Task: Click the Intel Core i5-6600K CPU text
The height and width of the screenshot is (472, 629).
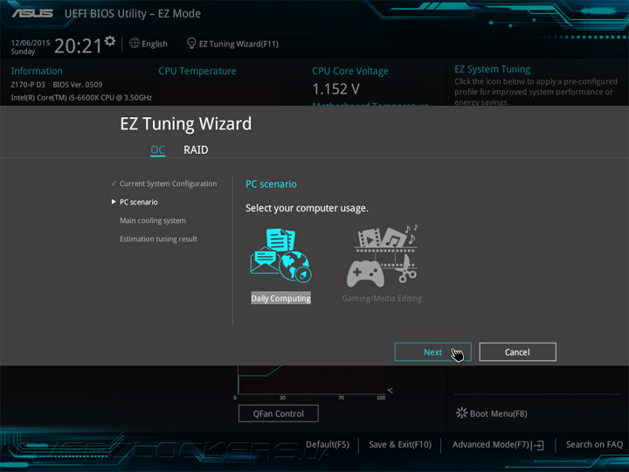Action: pyautogui.click(x=81, y=98)
